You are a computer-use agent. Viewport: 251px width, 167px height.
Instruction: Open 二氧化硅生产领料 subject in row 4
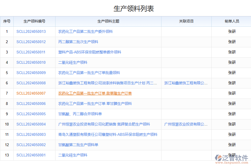click(x=73, y=62)
